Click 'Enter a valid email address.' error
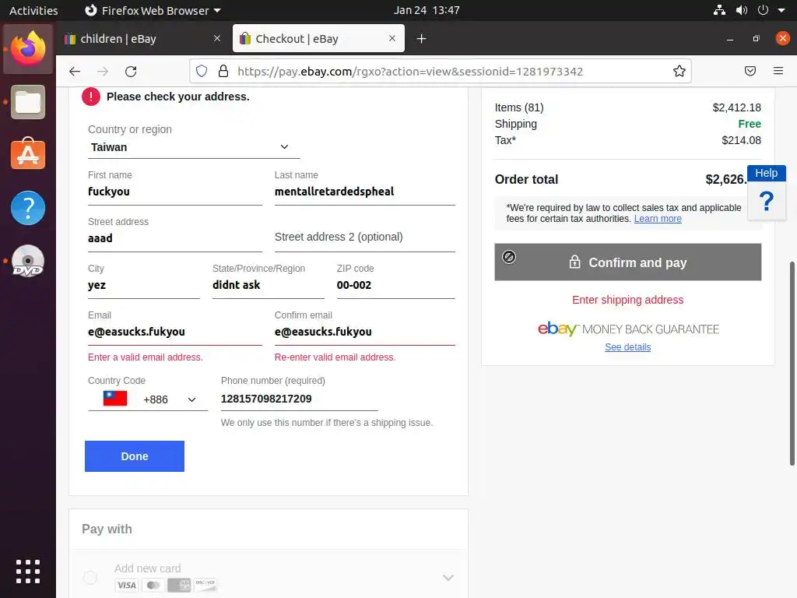The image size is (797, 598). click(146, 357)
